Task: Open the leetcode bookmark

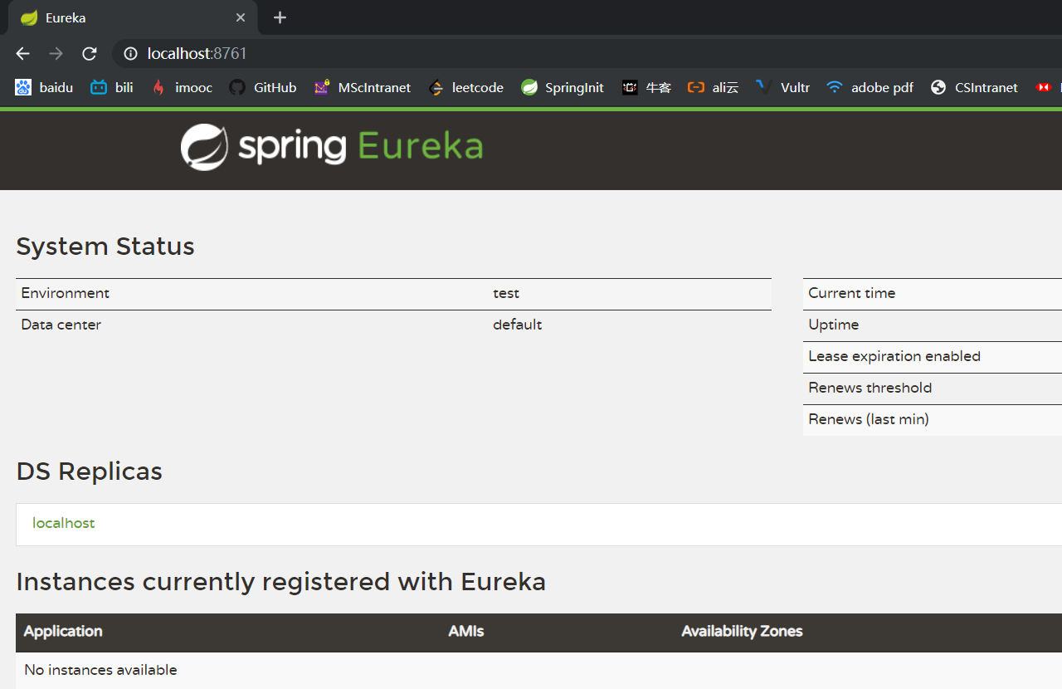Action: pyautogui.click(x=466, y=87)
